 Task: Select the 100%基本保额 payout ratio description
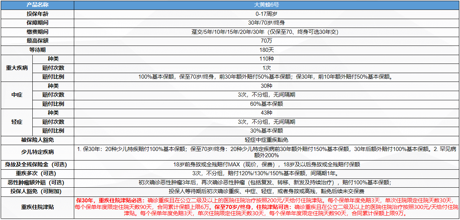pyautogui.click(x=266, y=77)
